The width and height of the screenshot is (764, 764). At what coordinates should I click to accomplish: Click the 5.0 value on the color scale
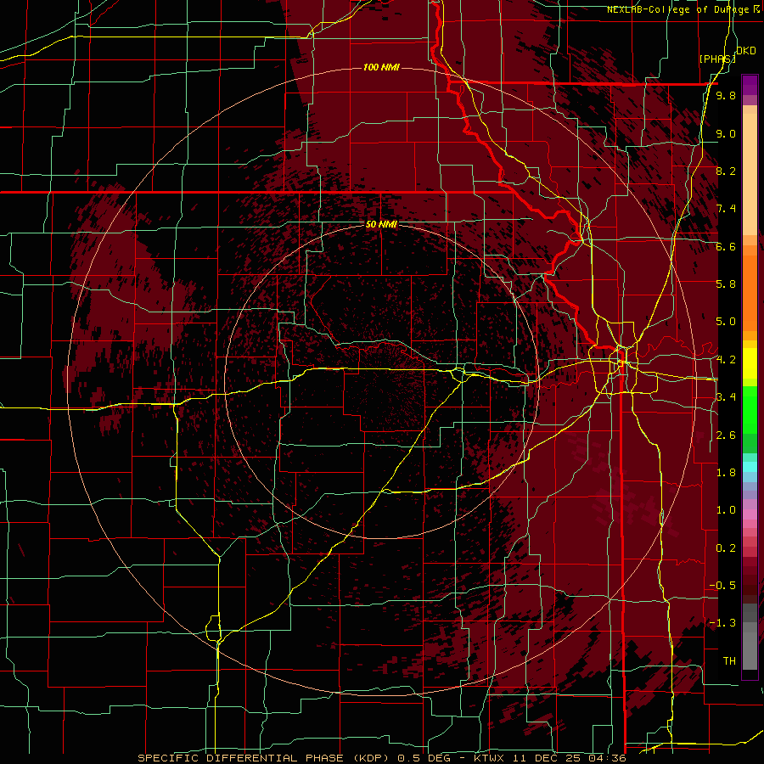pyautogui.click(x=726, y=322)
